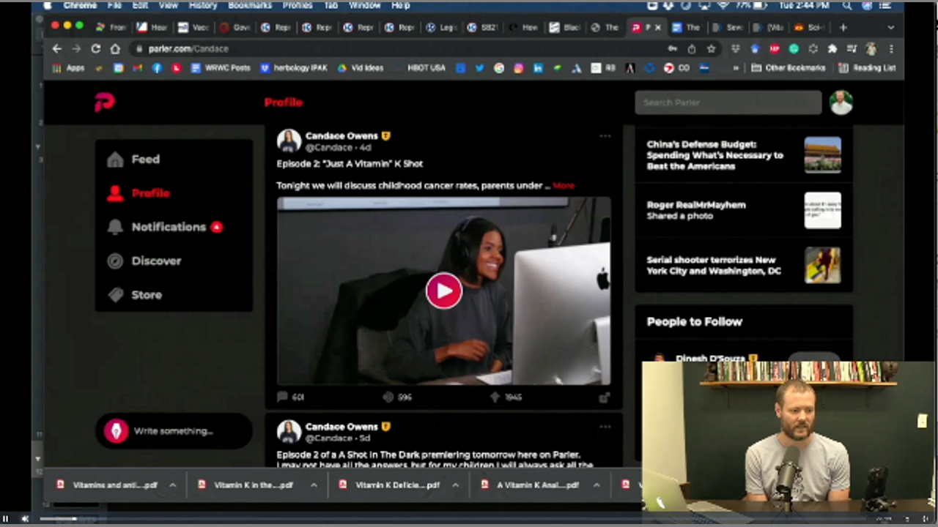The height and width of the screenshot is (527, 938).
Task: Click the Parler logo icon
Action: pyautogui.click(x=104, y=102)
